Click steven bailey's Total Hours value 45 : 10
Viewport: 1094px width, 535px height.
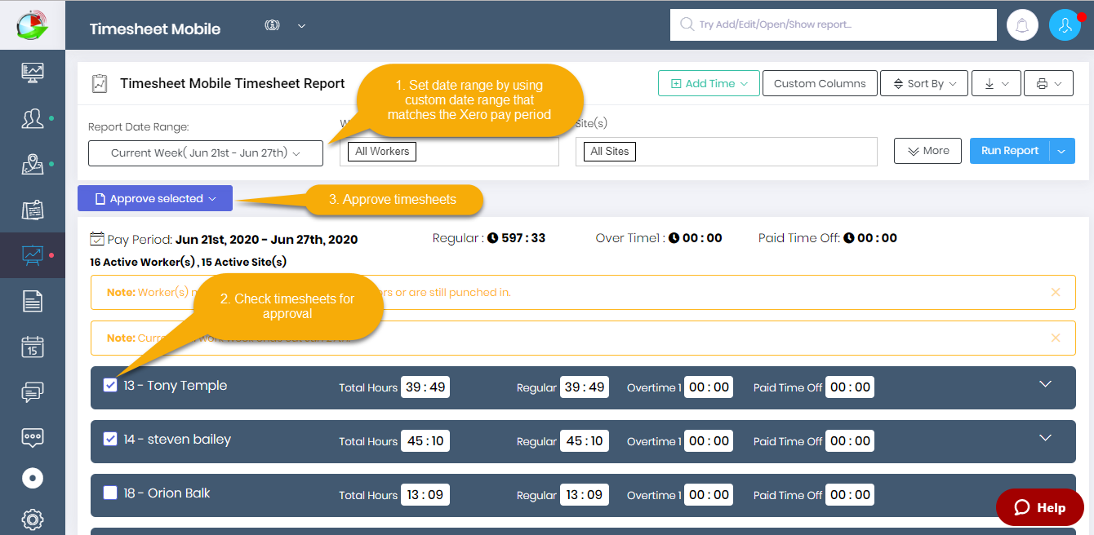[x=425, y=441]
